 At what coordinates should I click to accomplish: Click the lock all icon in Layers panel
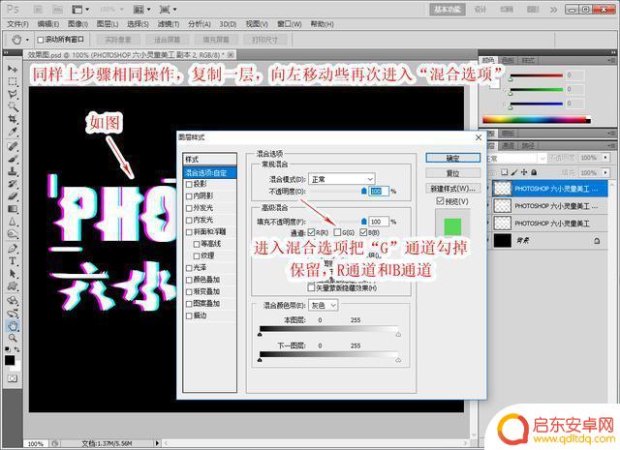pos(534,172)
